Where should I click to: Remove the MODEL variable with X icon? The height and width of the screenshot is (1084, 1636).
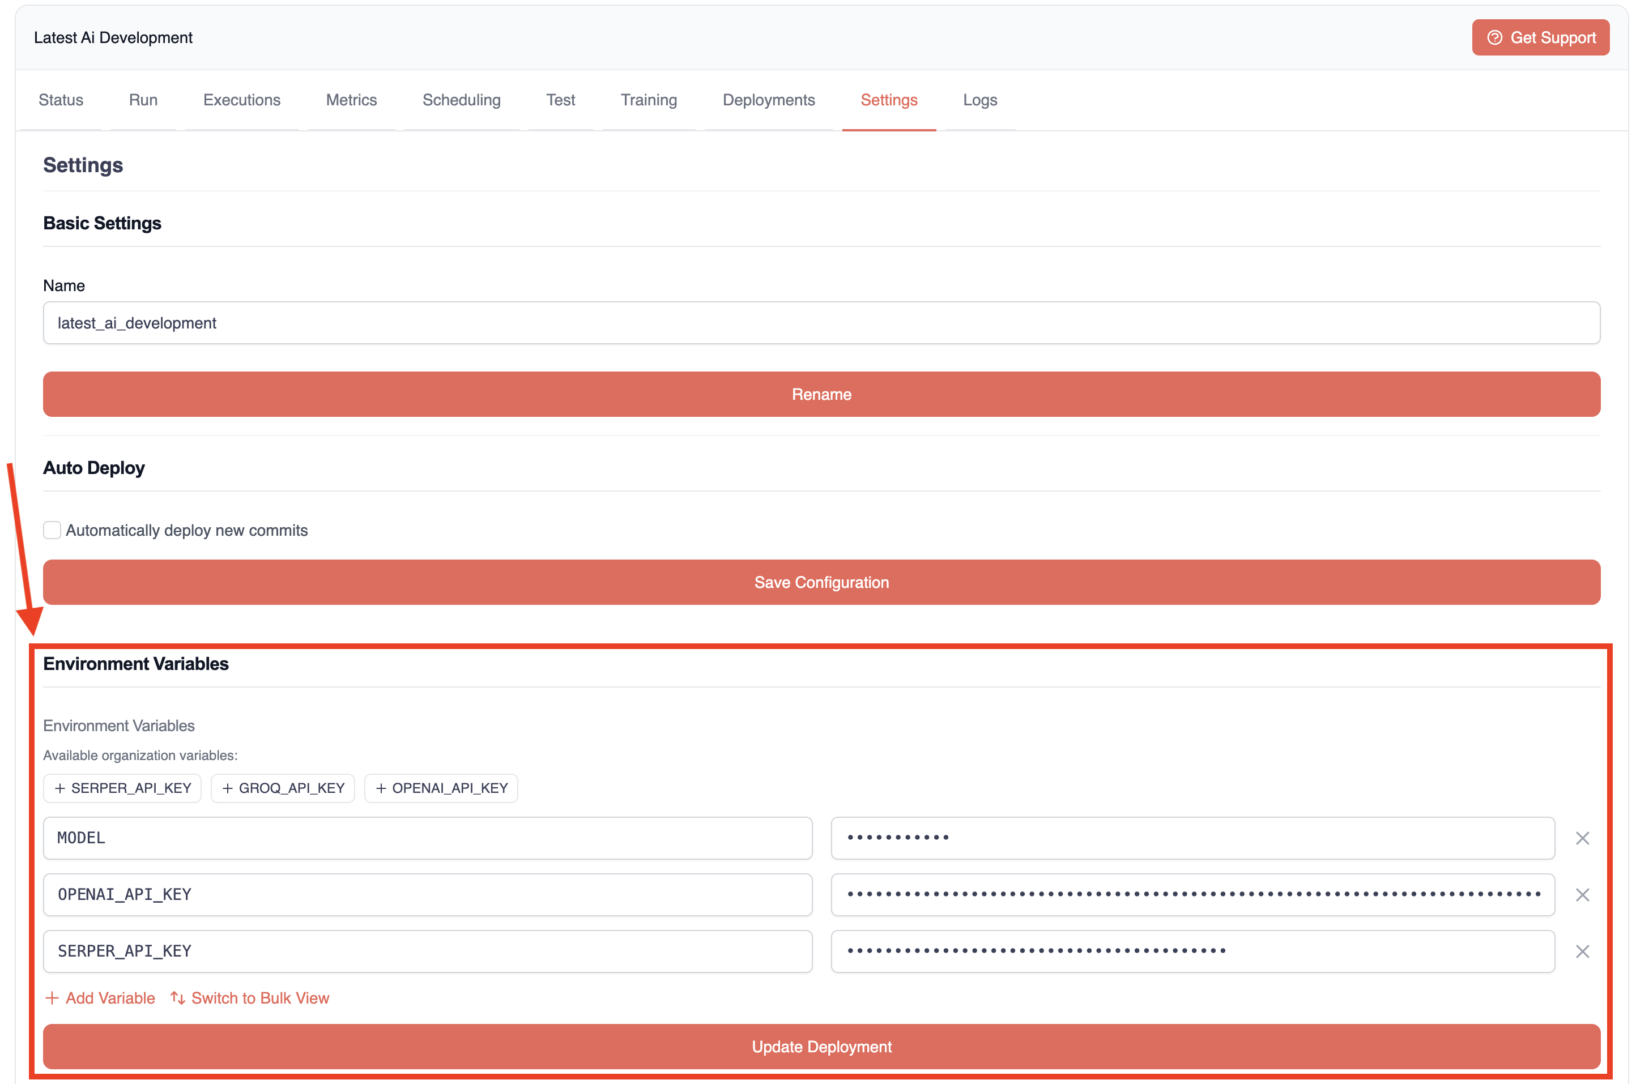click(x=1582, y=838)
